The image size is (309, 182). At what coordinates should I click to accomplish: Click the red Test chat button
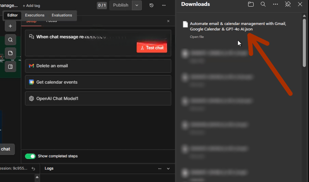coord(152,47)
